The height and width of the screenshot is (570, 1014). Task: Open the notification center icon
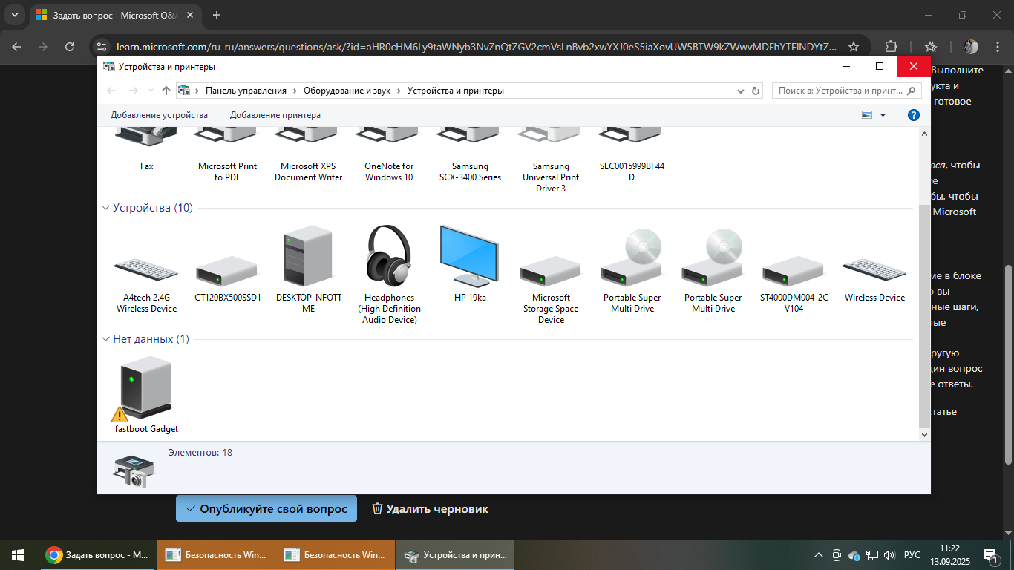(990, 555)
